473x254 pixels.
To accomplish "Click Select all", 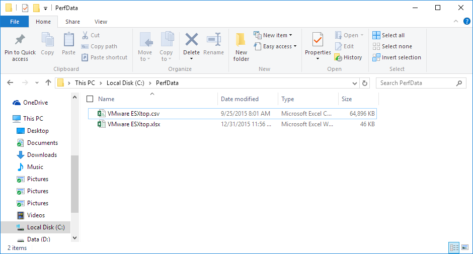I will (388, 35).
